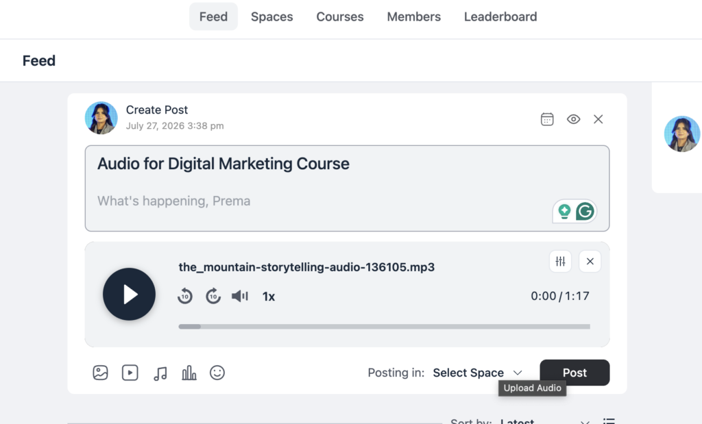Click the post date July 27, 2026

tap(175, 126)
